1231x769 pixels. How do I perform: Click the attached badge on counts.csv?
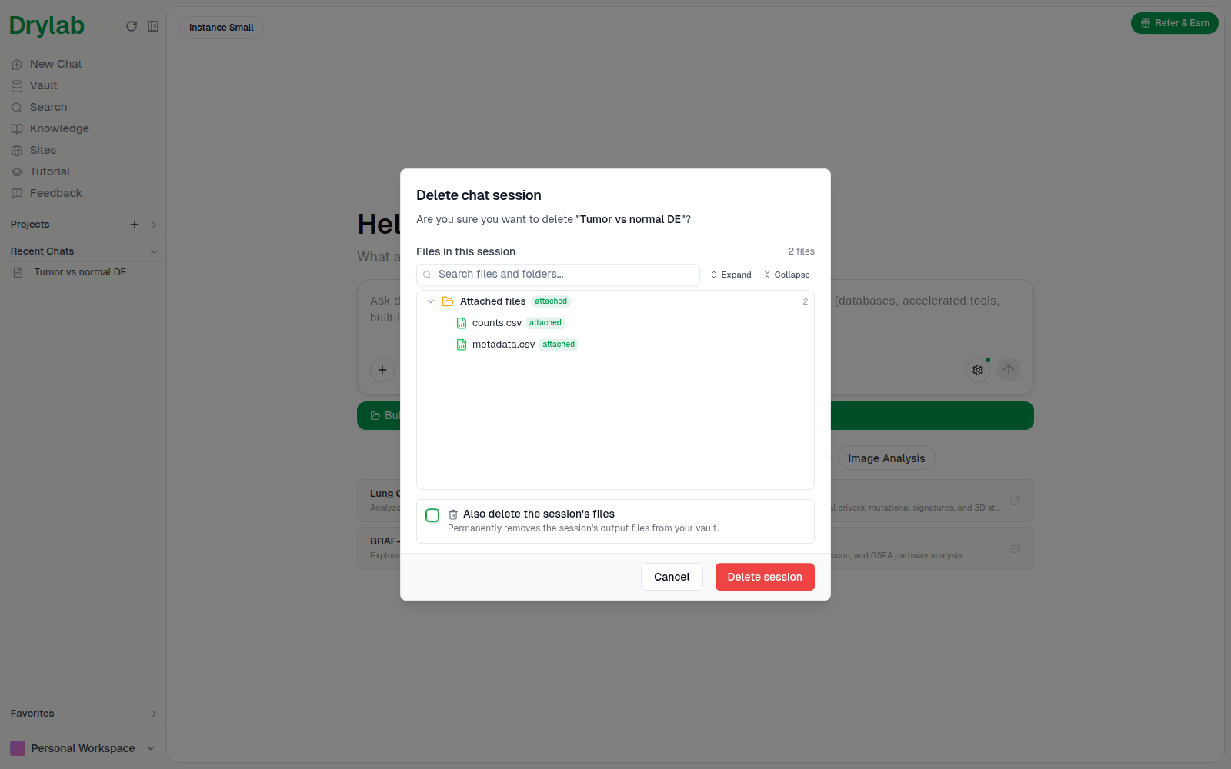[x=545, y=323]
